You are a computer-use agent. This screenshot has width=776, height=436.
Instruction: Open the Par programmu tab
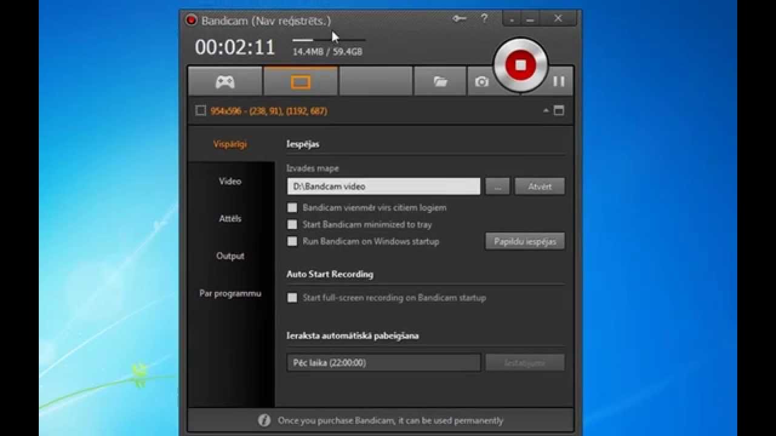(x=230, y=294)
